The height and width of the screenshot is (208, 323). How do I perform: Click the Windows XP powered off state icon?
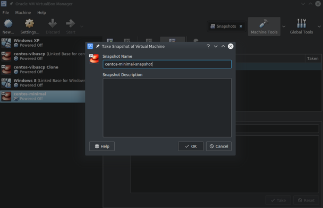16,45
